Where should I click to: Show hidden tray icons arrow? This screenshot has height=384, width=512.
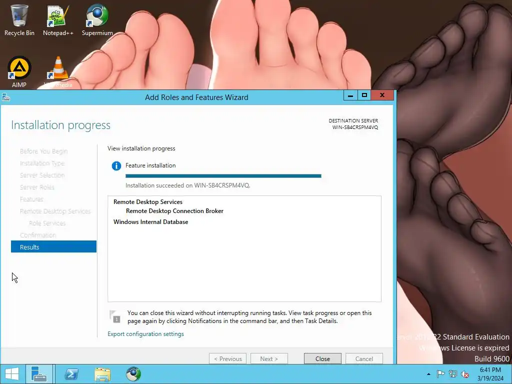pos(428,374)
